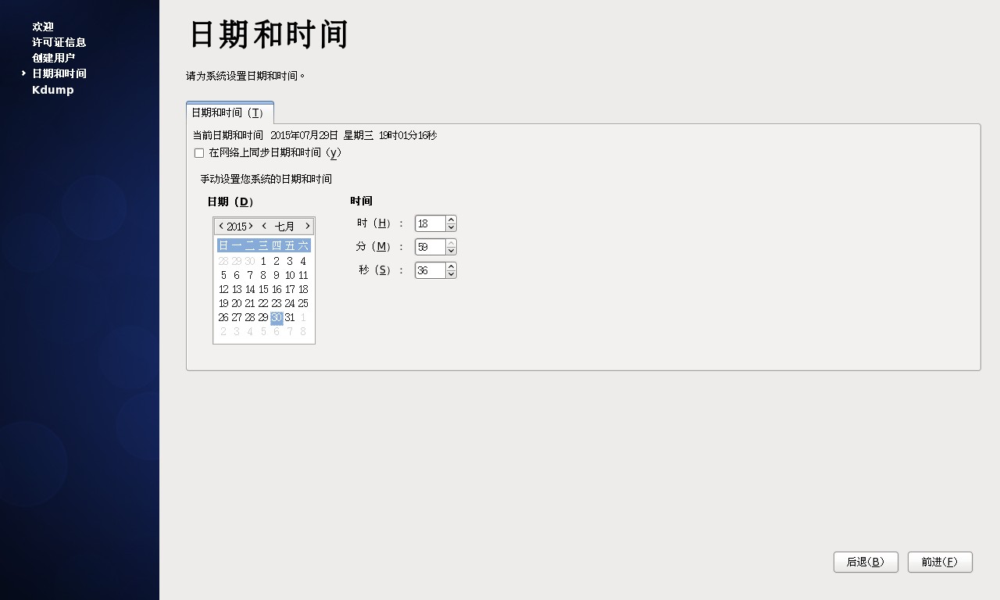Click the 七月 month label in calendar header
Image resolution: width=1000 pixels, height=600 pixels.
pyautogui.click(x=284, y=227)
